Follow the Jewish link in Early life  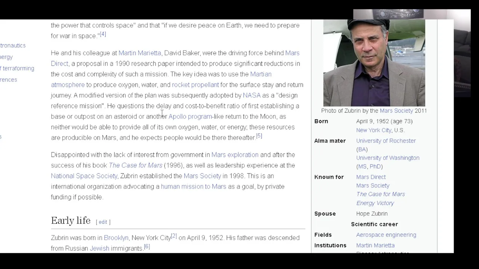(100, 248)
